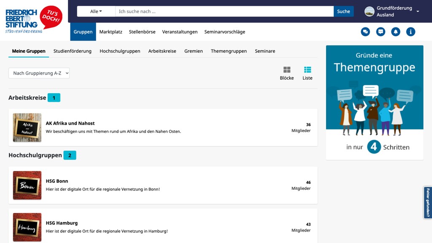Open the notifications bell icon
Screen dimensions: 432x243
(396, 32)
